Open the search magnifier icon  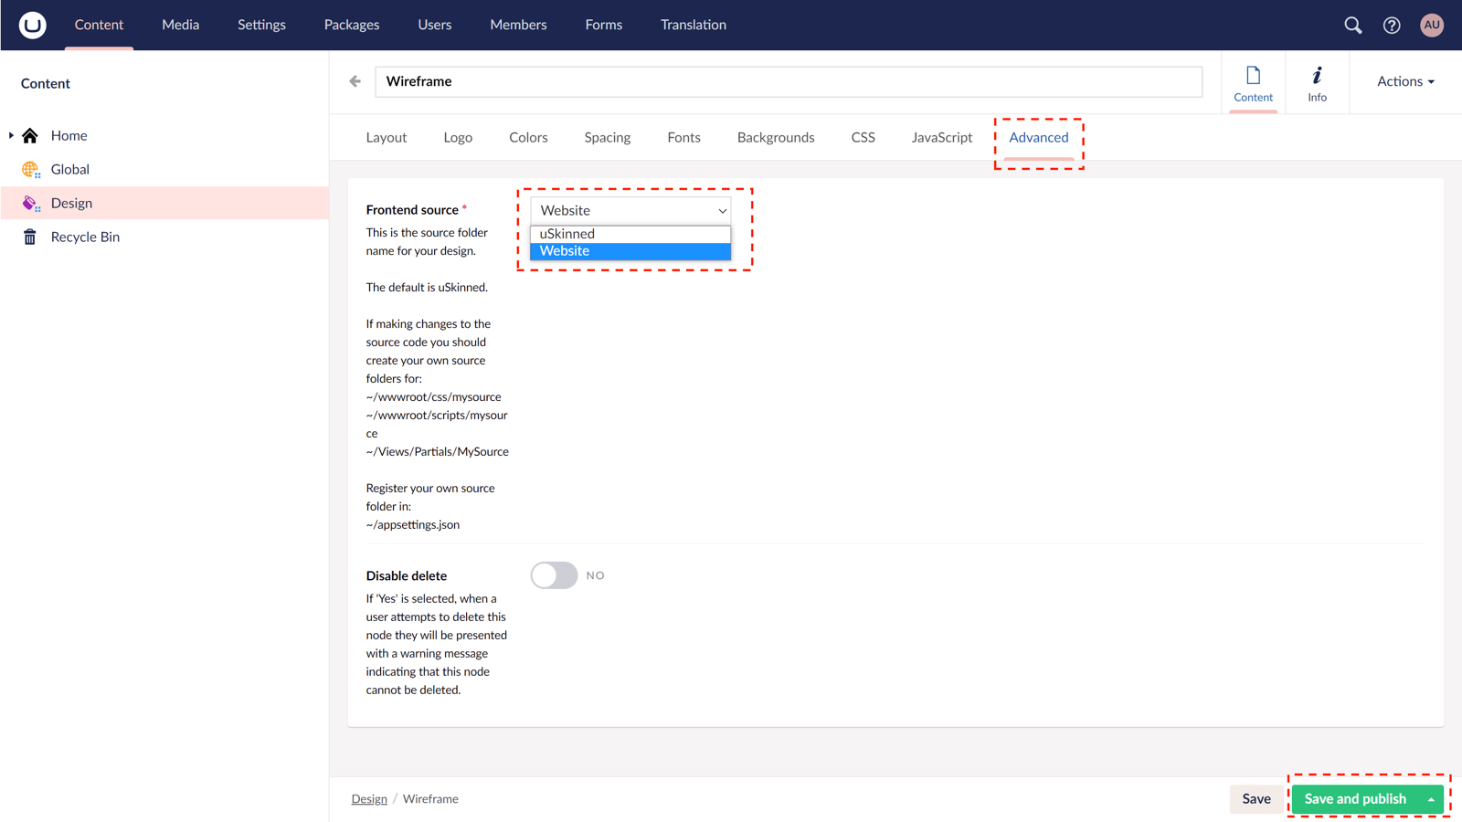point(1353,25)
